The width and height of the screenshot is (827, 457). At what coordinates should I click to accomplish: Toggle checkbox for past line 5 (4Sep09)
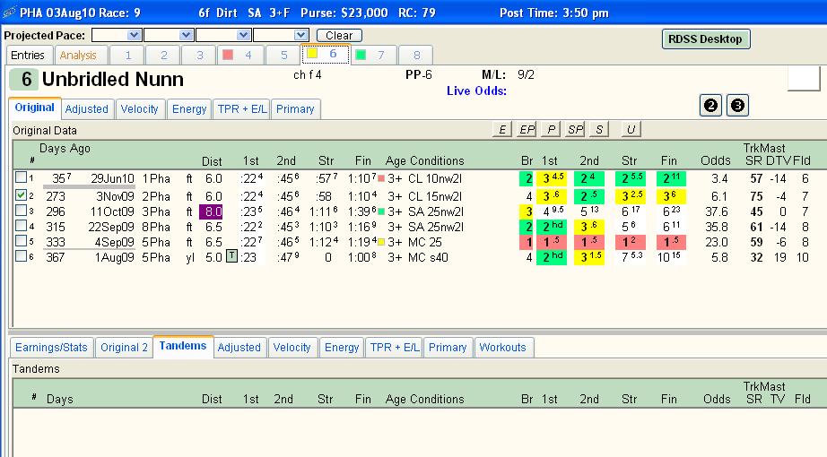[21, 241]
